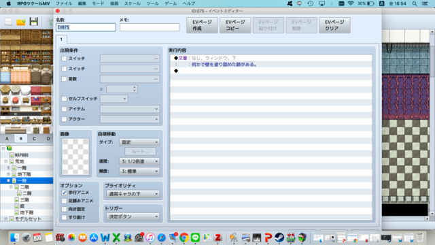Click the red P app in dock
The image size is (435, 245).
coord(268,238)
